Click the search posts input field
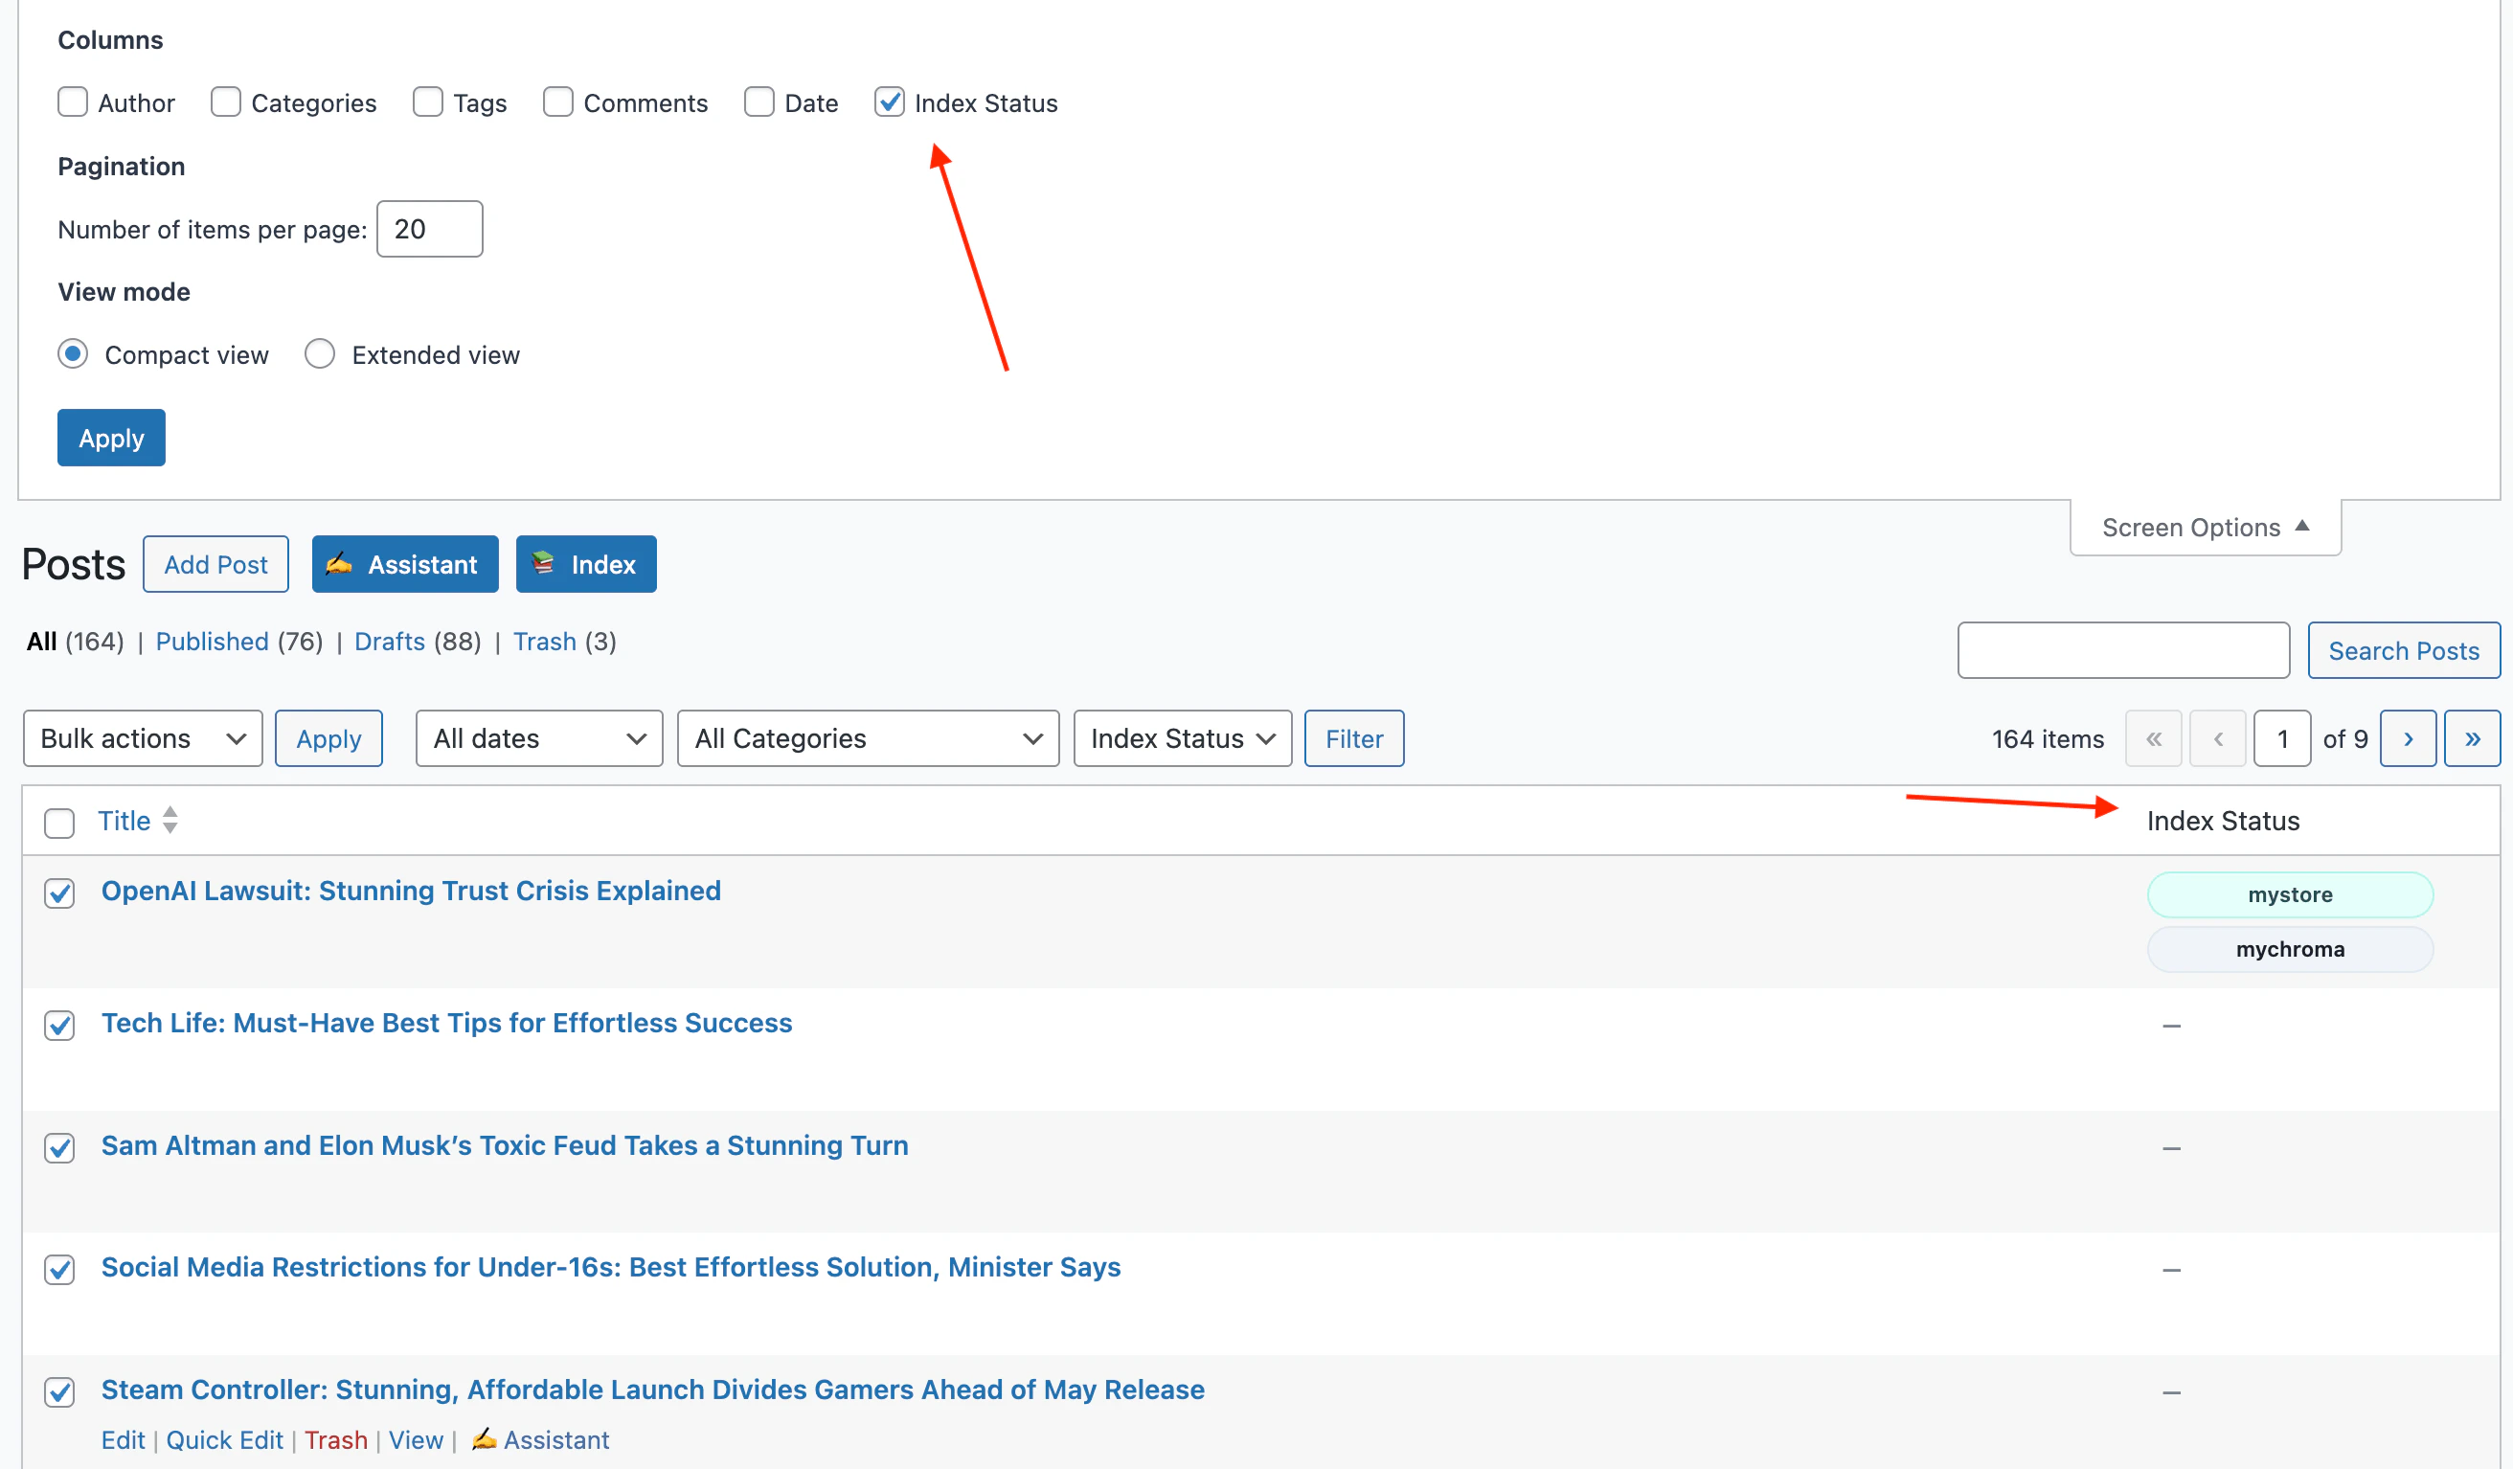 pos(2123,650)
